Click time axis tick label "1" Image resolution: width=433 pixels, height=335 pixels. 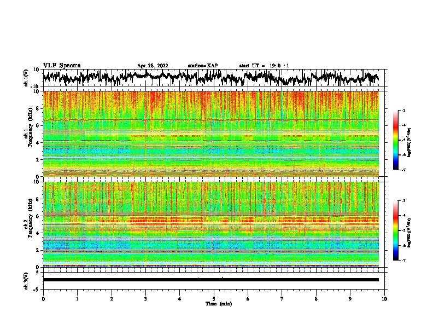(77, 299)
